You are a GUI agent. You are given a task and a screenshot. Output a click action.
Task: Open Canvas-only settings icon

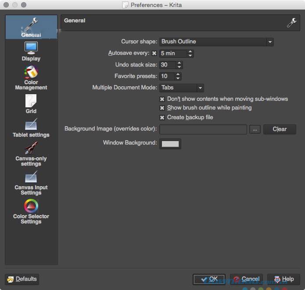tap(31, 148)
